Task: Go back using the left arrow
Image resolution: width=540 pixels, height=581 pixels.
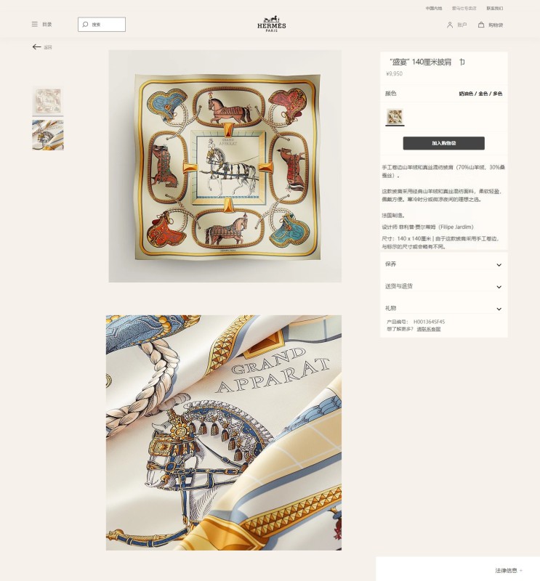Action: click(x=36, y=46)
